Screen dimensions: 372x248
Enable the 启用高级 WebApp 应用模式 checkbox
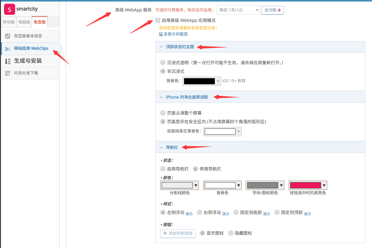(x=158, y=21)
